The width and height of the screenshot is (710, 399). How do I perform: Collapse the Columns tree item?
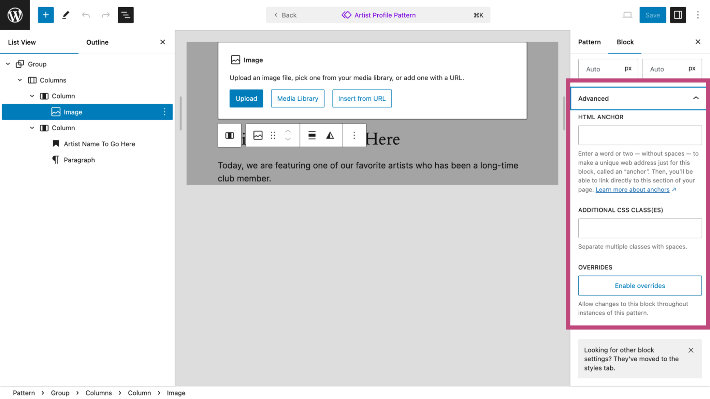click(x=20, y=80)
